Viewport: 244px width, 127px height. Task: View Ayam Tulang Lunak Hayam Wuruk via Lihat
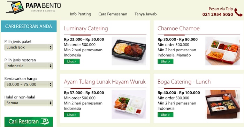pyautogui.click(x=72, y=115)
